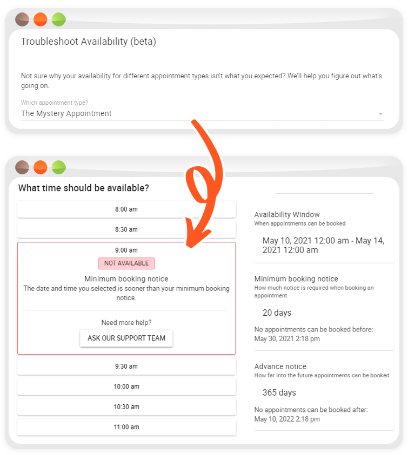Click the green circle in lower window
Viewport: 408px width, 455px height.
pos(59,167)
